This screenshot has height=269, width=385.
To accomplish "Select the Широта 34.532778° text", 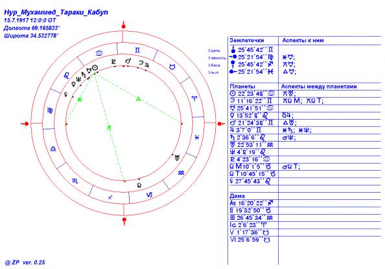I will point(31,36).
